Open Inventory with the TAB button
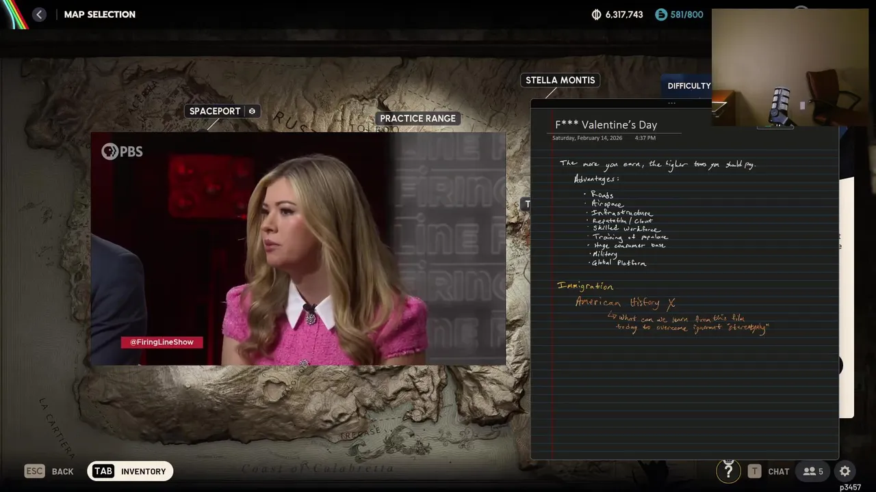The image size is (876, 492). 130,471
